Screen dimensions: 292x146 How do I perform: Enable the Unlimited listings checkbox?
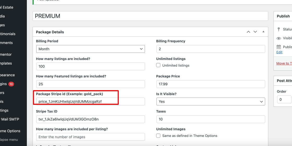[x=158, y=65]
